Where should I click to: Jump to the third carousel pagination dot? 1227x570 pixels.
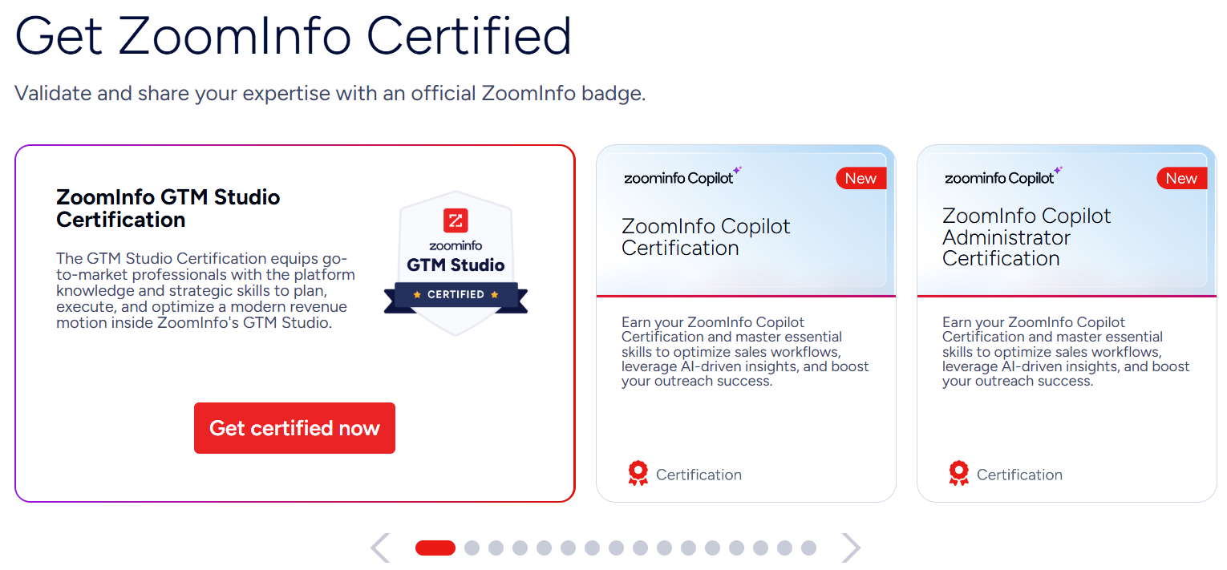click(x=496, y=548)
